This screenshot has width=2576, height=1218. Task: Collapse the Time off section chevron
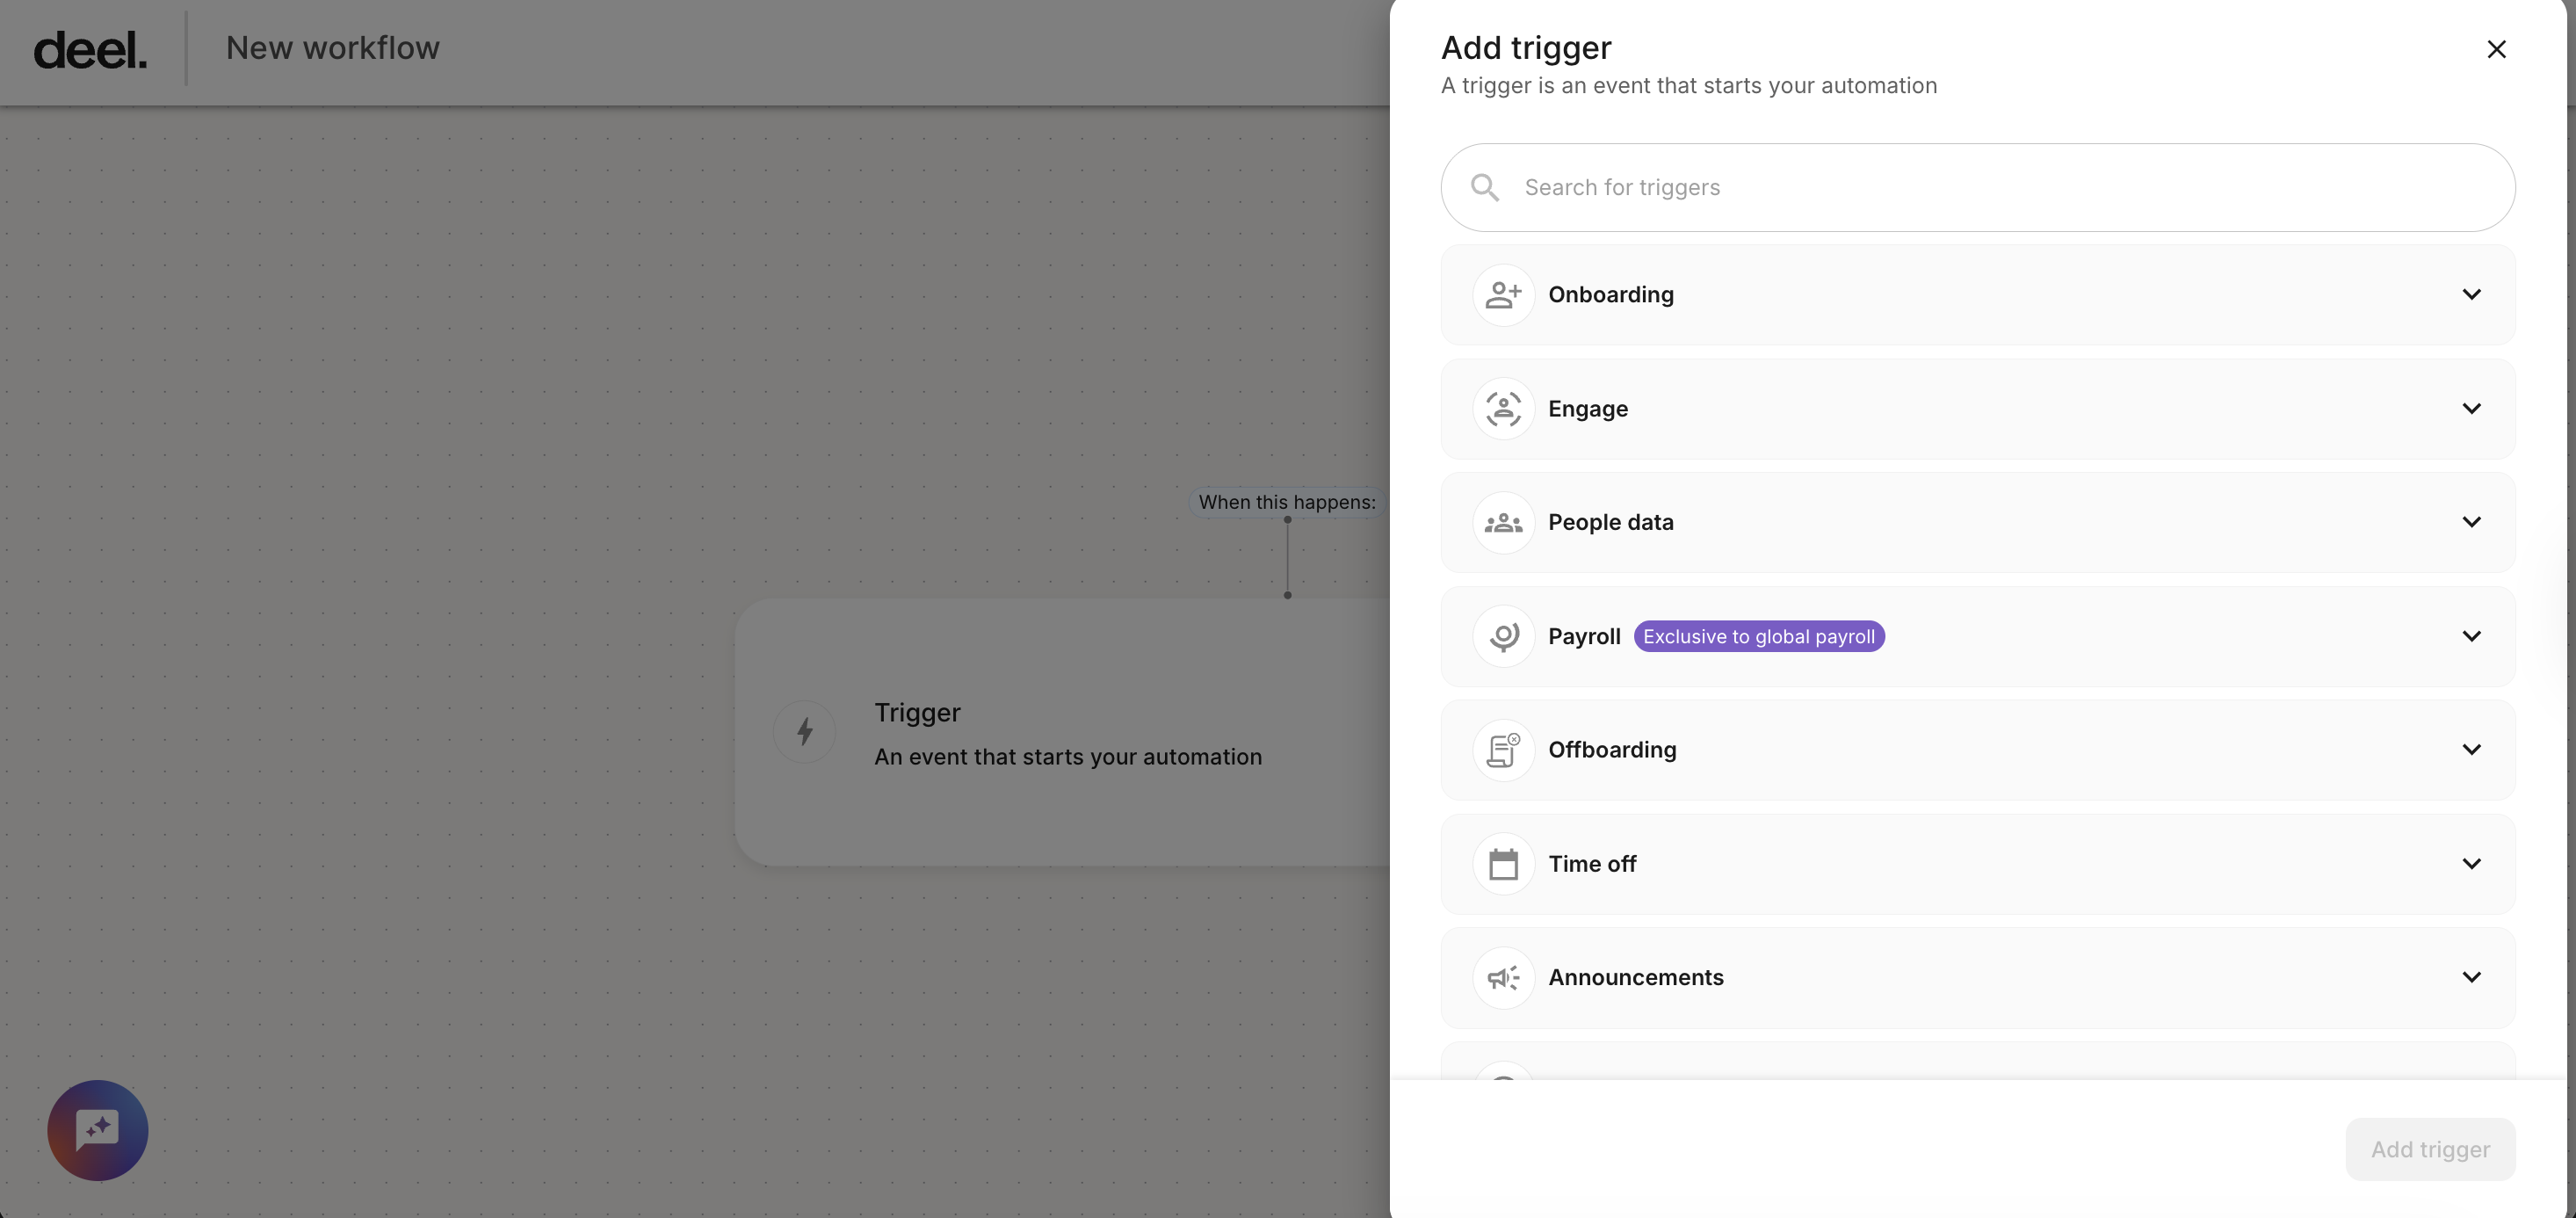pos(2472,863)
